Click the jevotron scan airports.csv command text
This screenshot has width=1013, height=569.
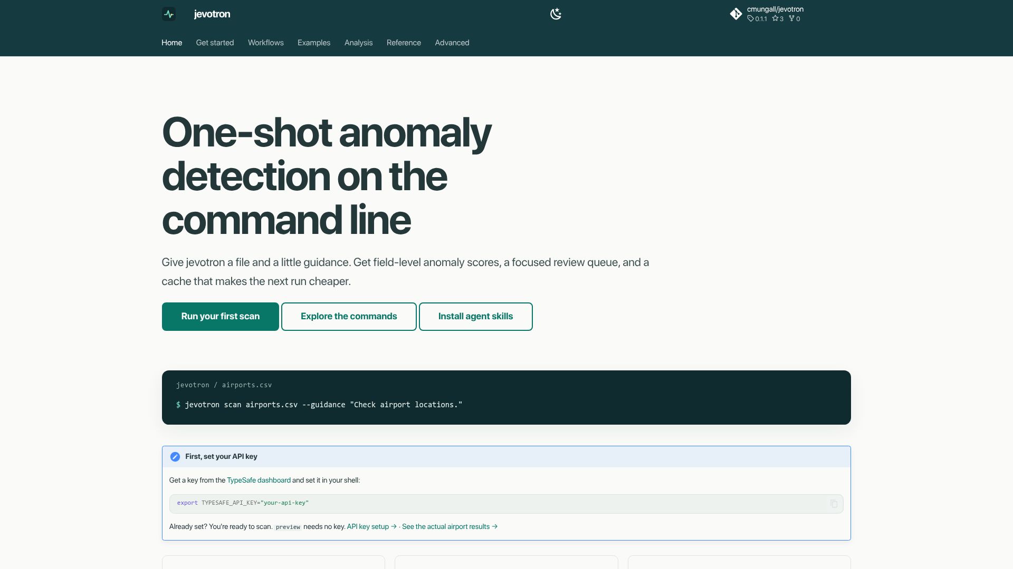pos(323,405)
